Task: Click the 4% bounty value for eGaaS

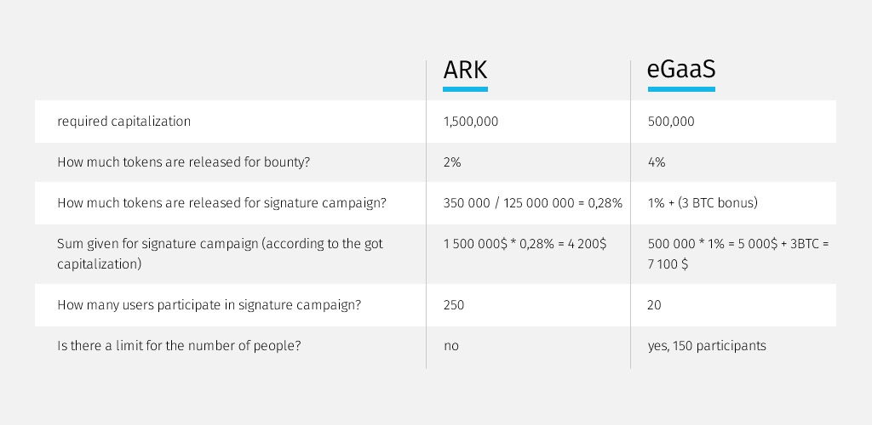Action: 657,162
